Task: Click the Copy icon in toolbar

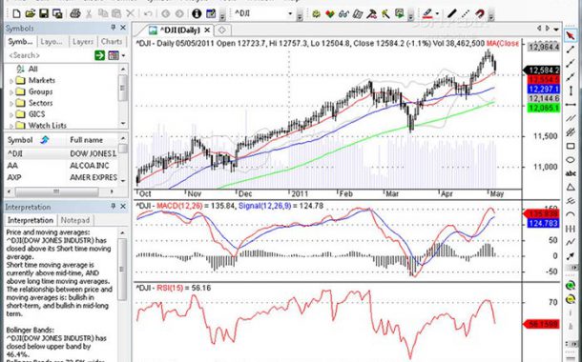Action: pyautogui.click(x=102, y=14)
